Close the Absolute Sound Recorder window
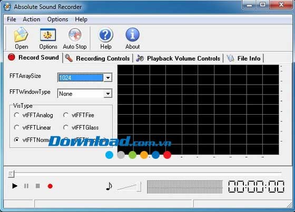This screenshot has height=212, width=295. (x=281, y=5)
